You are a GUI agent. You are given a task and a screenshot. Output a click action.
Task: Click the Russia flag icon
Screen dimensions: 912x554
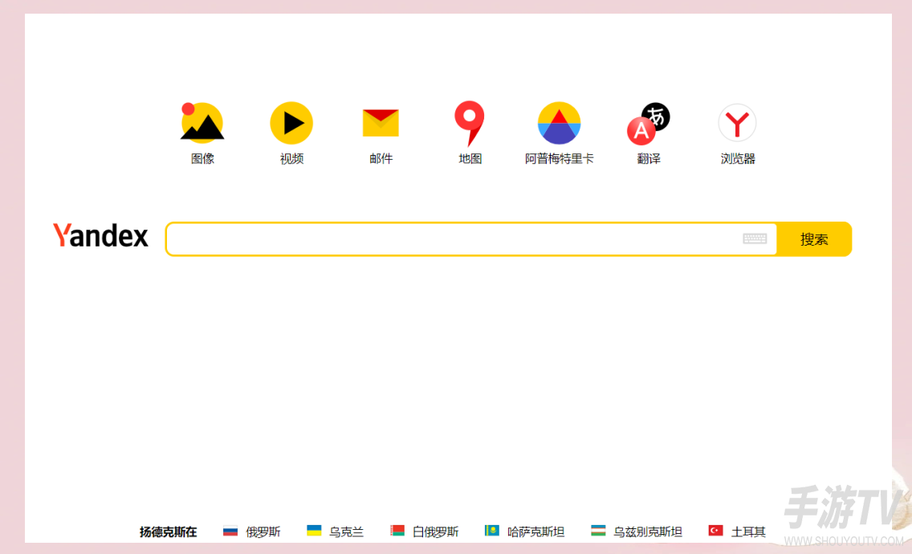[x=230, y=531]
